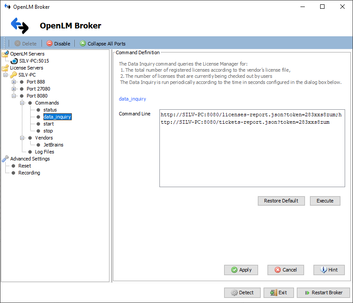Open the Hint dialog
The image size is (353, 303).
click(329, 270)
